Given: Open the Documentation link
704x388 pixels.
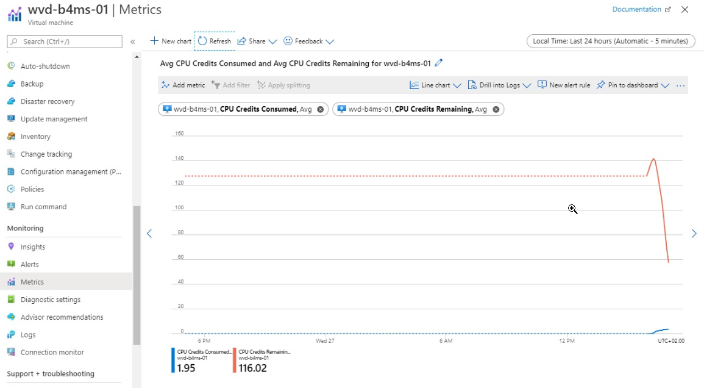Looking at the screenshot, I should [637, 9].
